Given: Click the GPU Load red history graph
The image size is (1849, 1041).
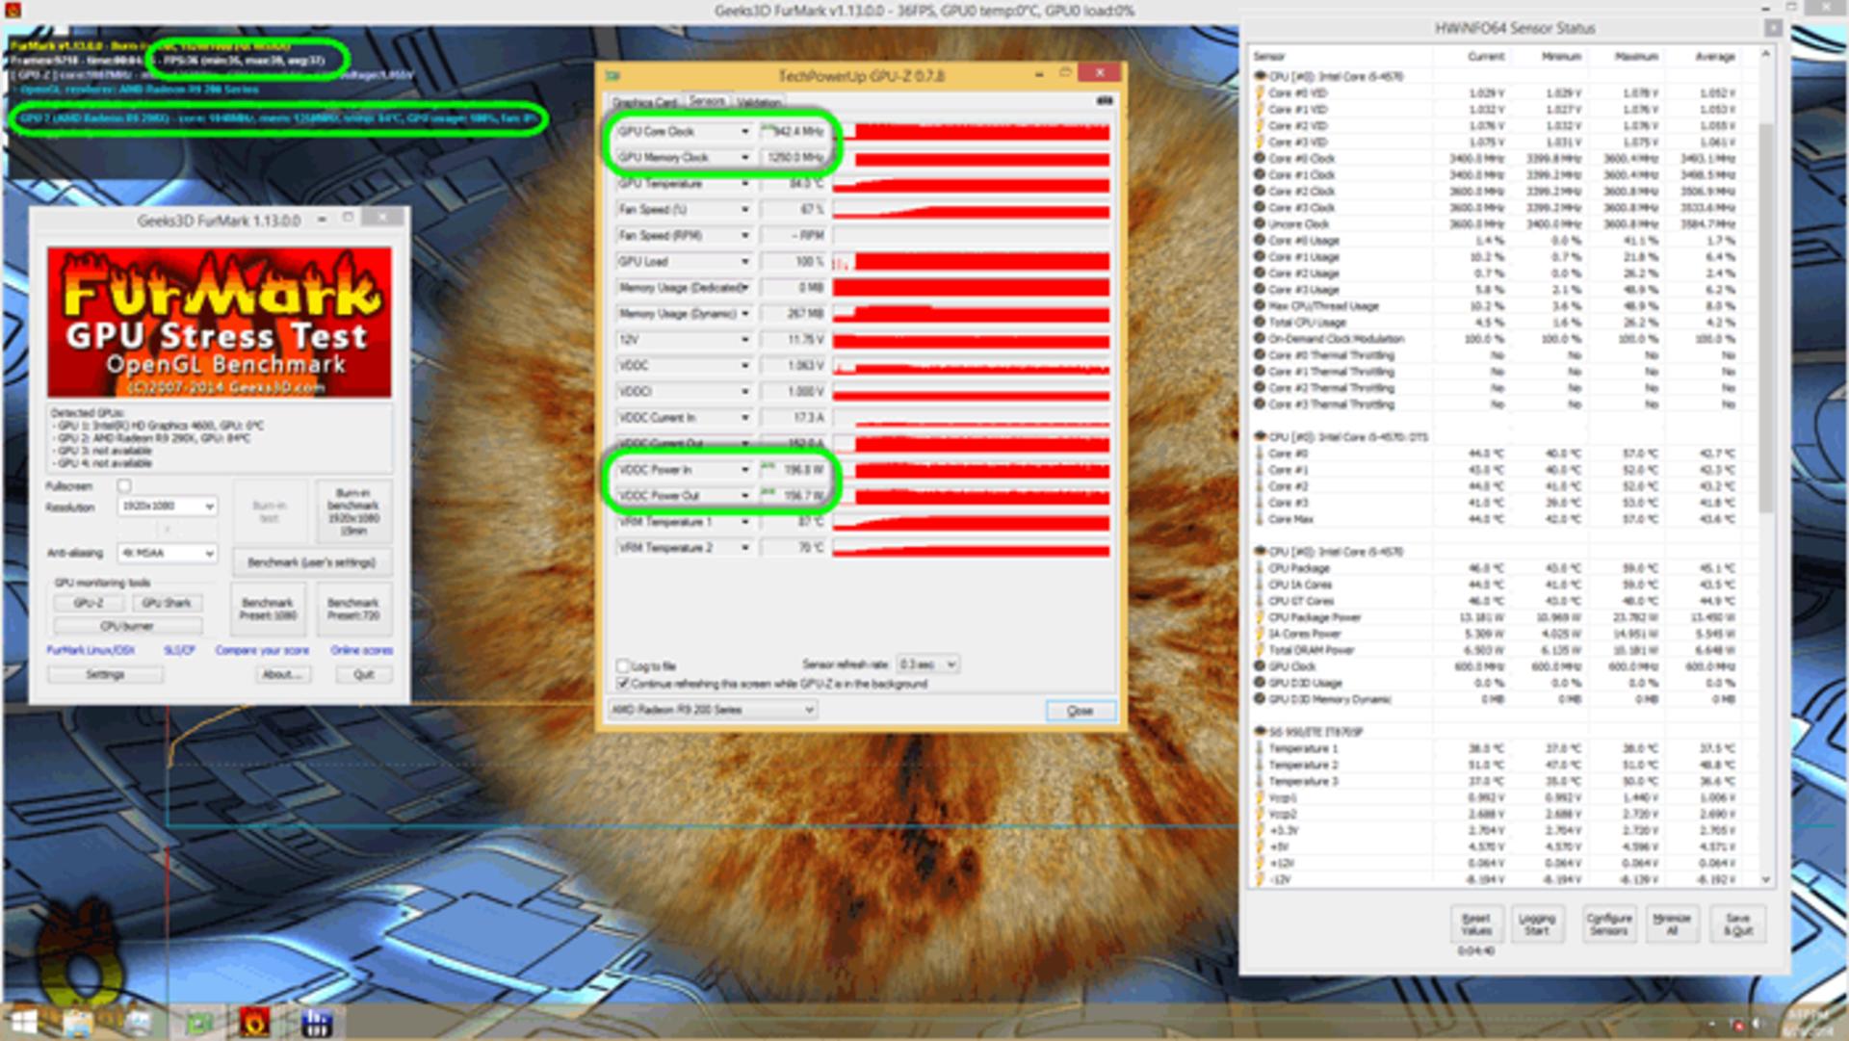Looking at the screenshot, I should pyautogui.click(x=971, y=261).
